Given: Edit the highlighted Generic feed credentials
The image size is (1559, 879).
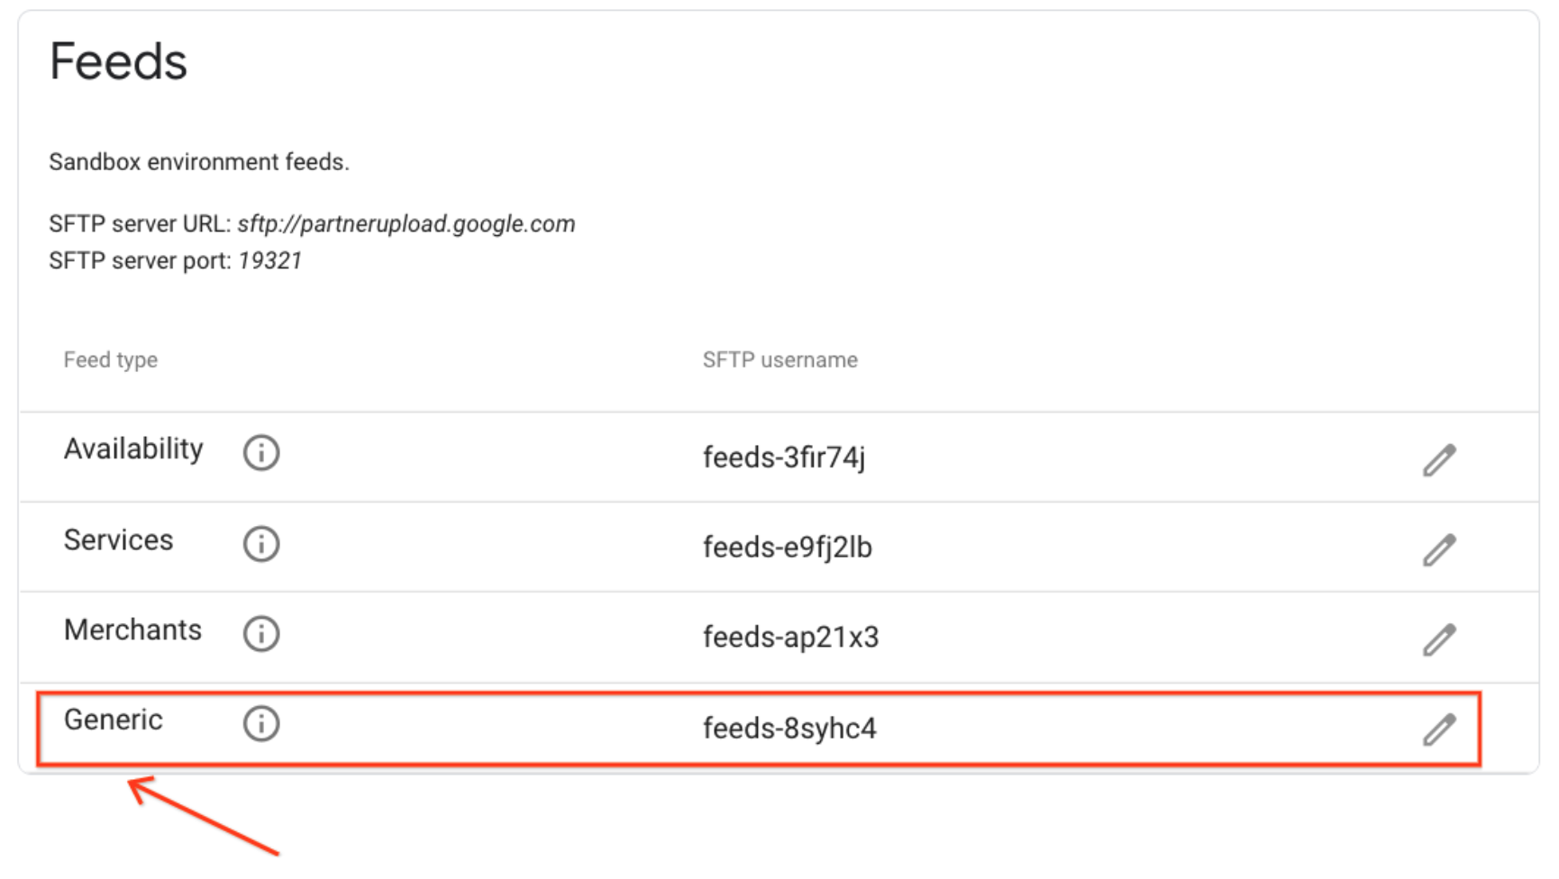Looking at the screenshot, I should click(1442, 727).
